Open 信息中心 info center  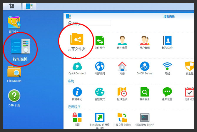(77, 94)
